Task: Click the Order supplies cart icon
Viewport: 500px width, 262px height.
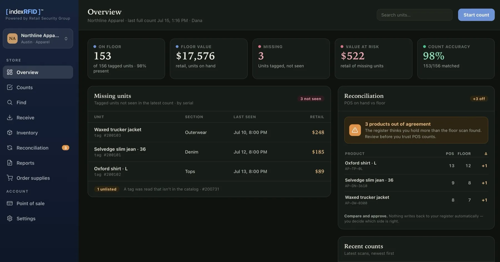Action: click(10, 178)
